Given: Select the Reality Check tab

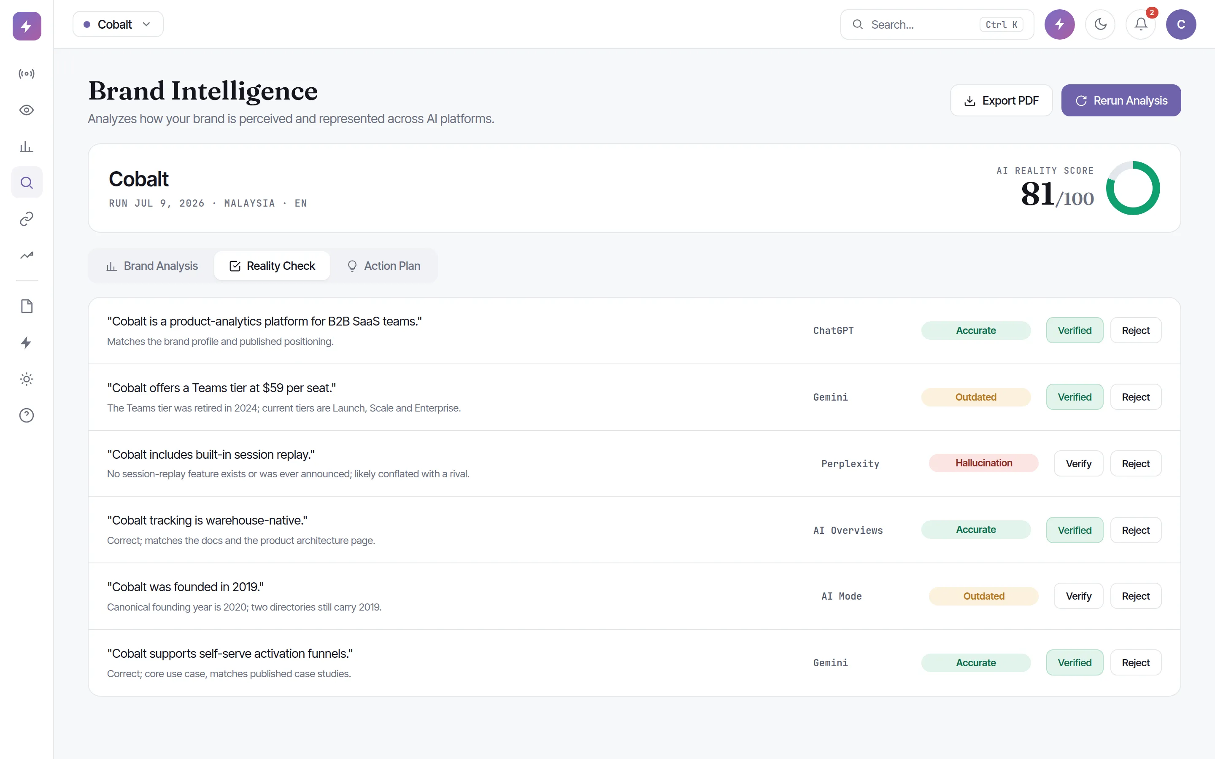Looking at the screenshot, I should click(x=272, y=266).
